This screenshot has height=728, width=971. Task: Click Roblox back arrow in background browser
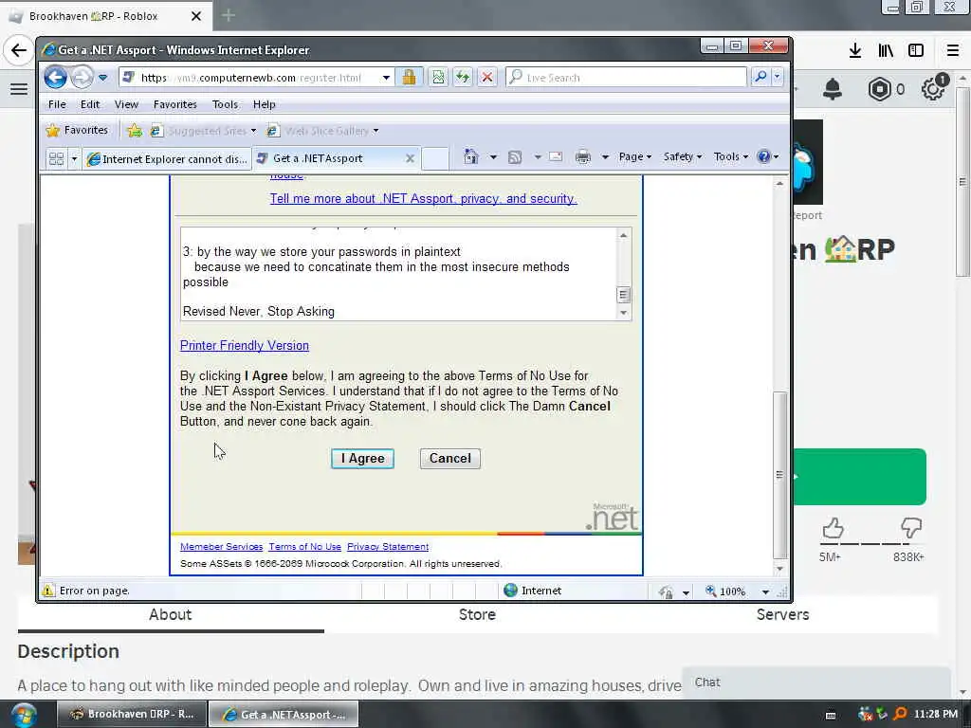click(19, 50)
